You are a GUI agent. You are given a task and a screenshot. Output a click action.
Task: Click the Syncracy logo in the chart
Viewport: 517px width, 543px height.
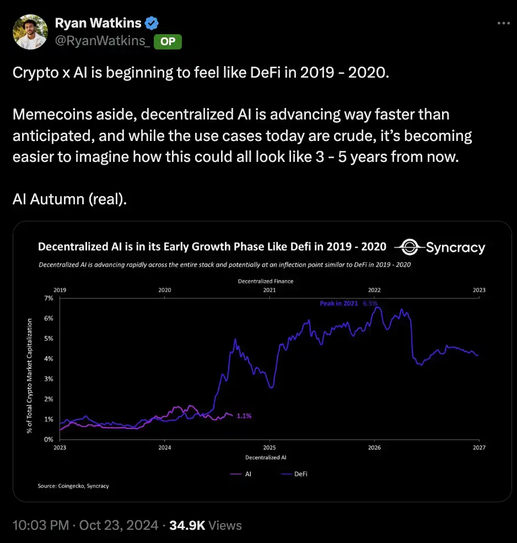[443, 247]
